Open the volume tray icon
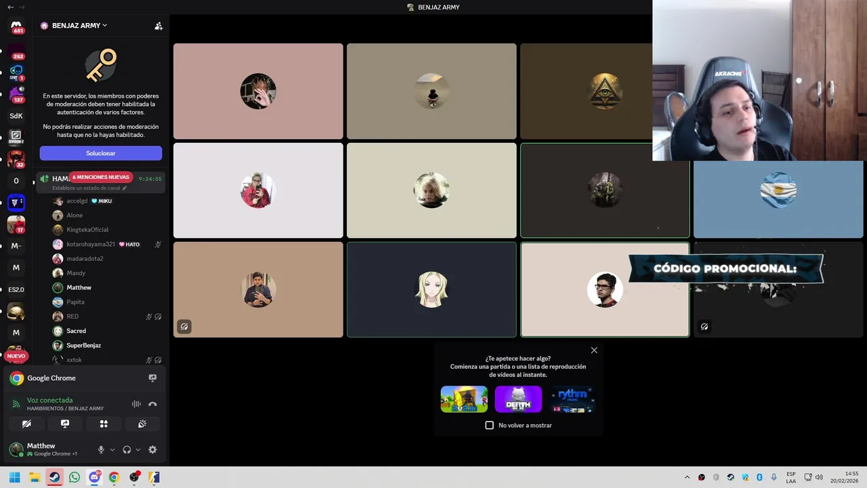The image size is (867, 488). (x=819, y=477)
